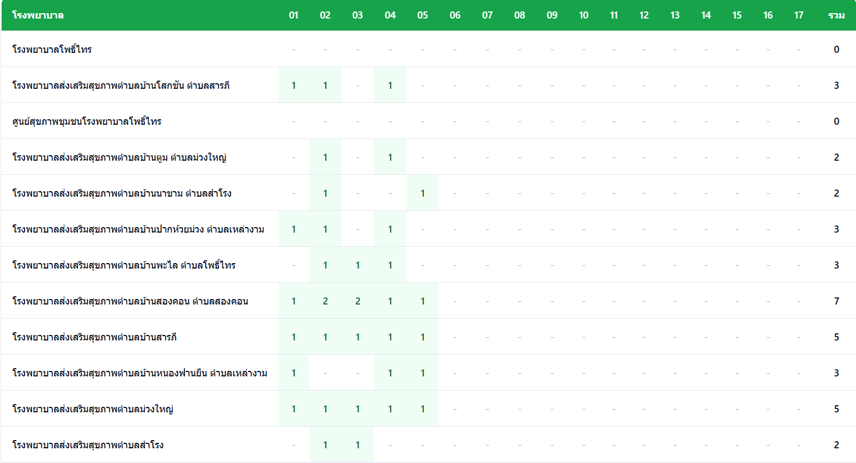This screenshot has height=463, width=856.
Task: Click column 03 value in บ้านพะไล row
Action: pos(357,265)
